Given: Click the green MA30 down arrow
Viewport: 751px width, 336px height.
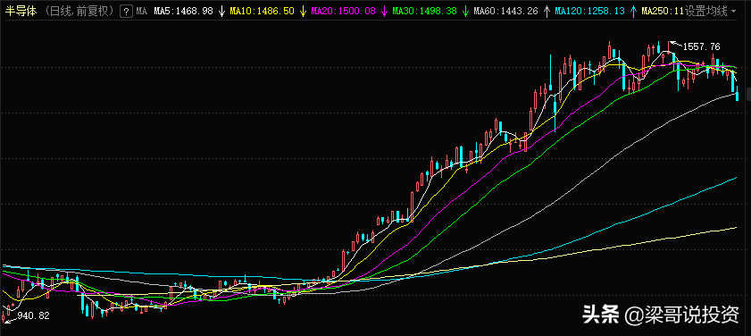Looking at the screenshot, I should 465,11.
